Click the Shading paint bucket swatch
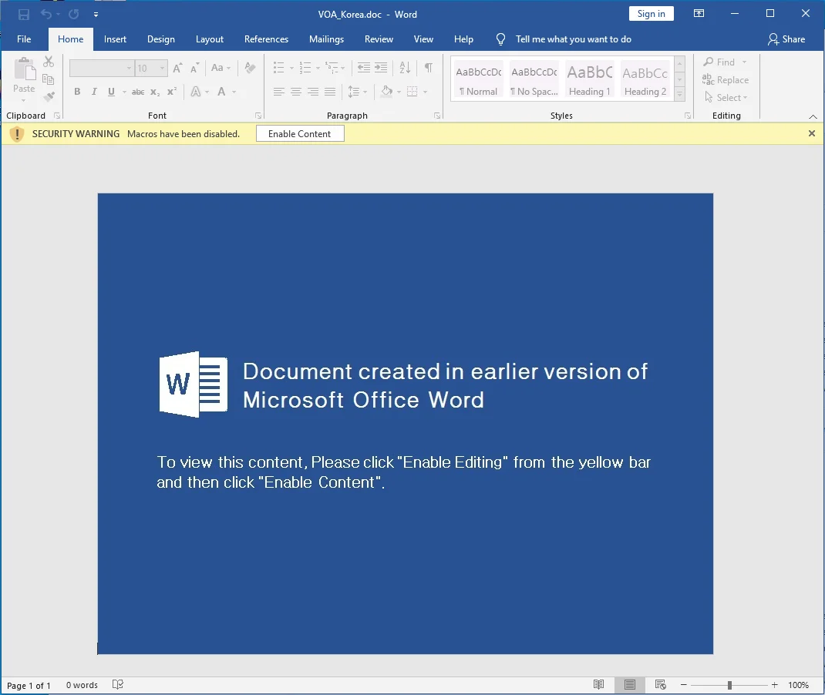Image resolution: width=825 pixels, height=695 pixels. click(x=387, y=92)
